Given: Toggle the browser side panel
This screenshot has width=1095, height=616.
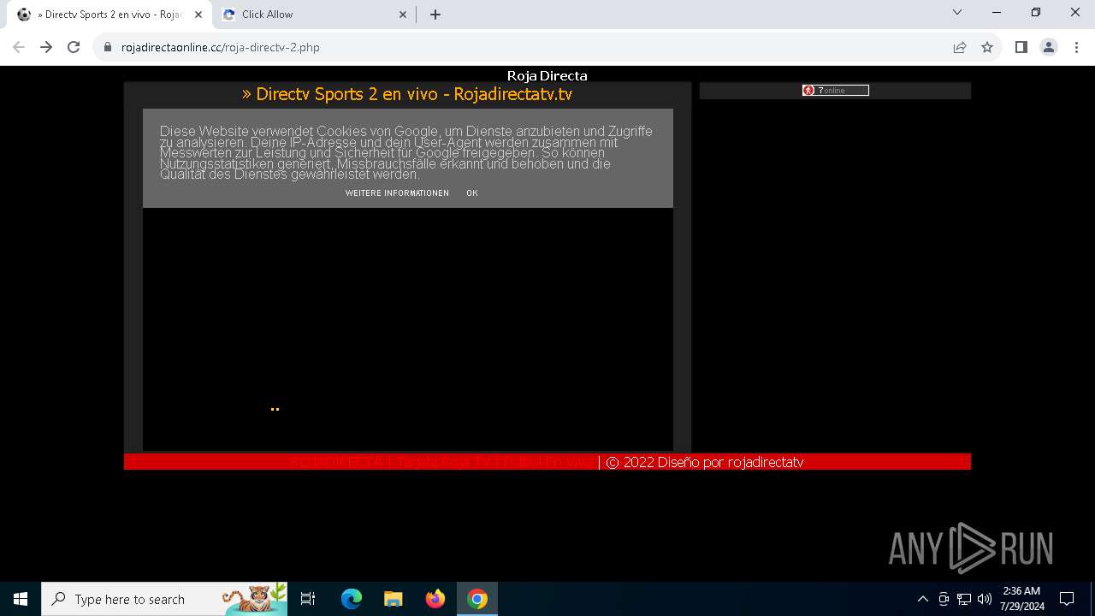Looking at the screenshot, I should click(1021, 48).
